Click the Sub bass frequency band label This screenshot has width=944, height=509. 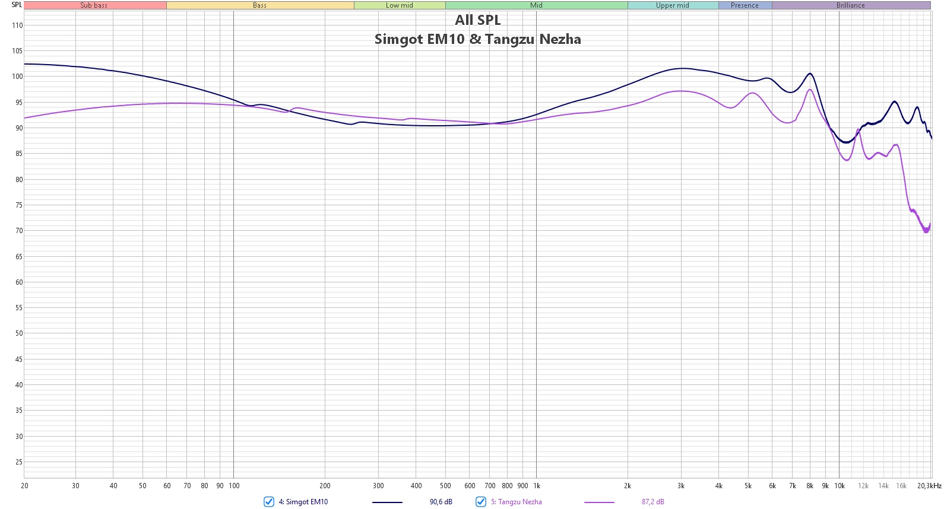[94, 5]
